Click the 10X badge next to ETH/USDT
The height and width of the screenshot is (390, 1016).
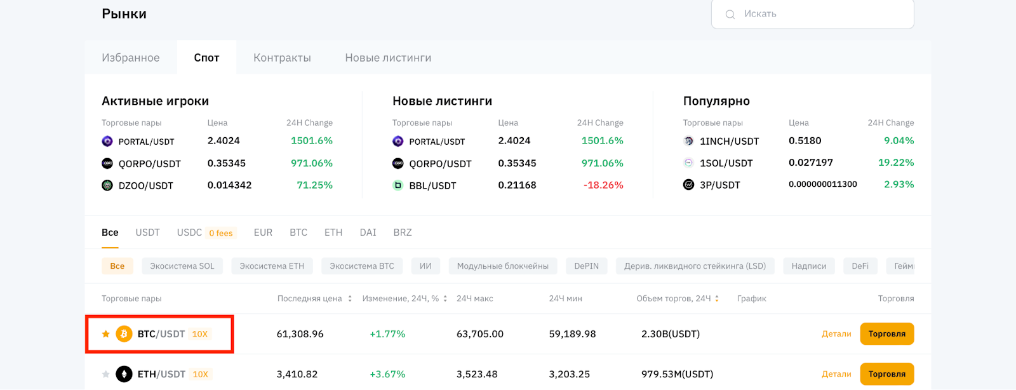tap(201, 374)
